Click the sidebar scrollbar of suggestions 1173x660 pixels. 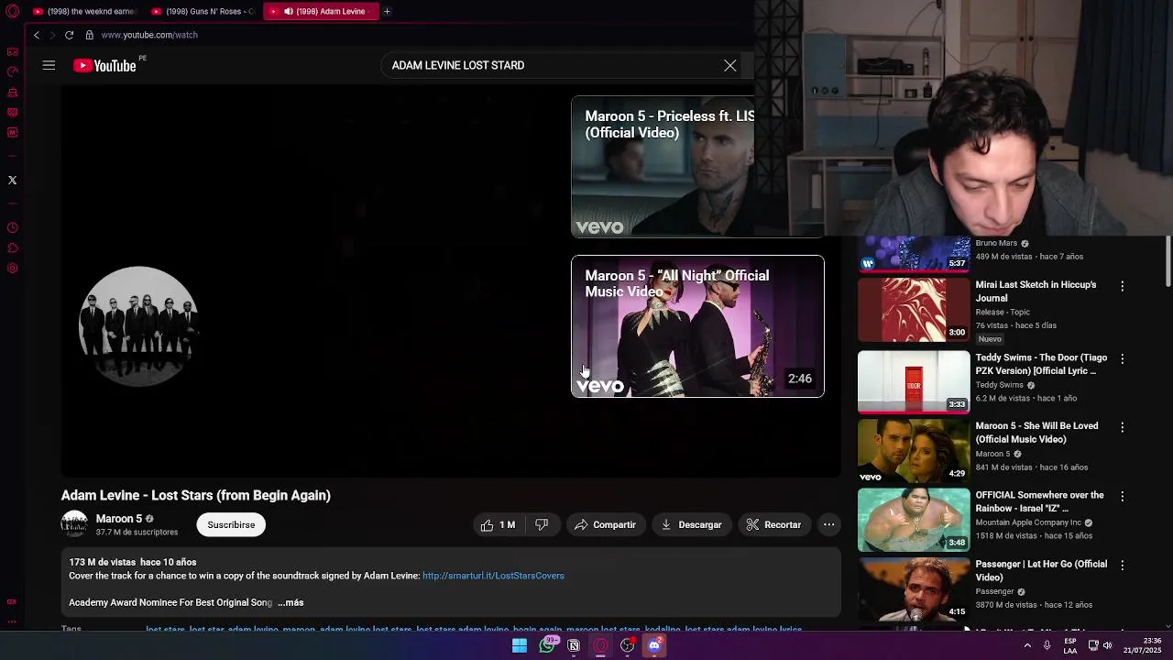click(1168, 260)
